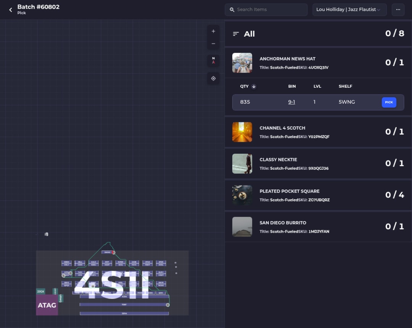The height and width of the screenshot is (328, 412).
Task: Click the ATAG zone on the map
Action: pyautogui.click(x=47, y=305)
